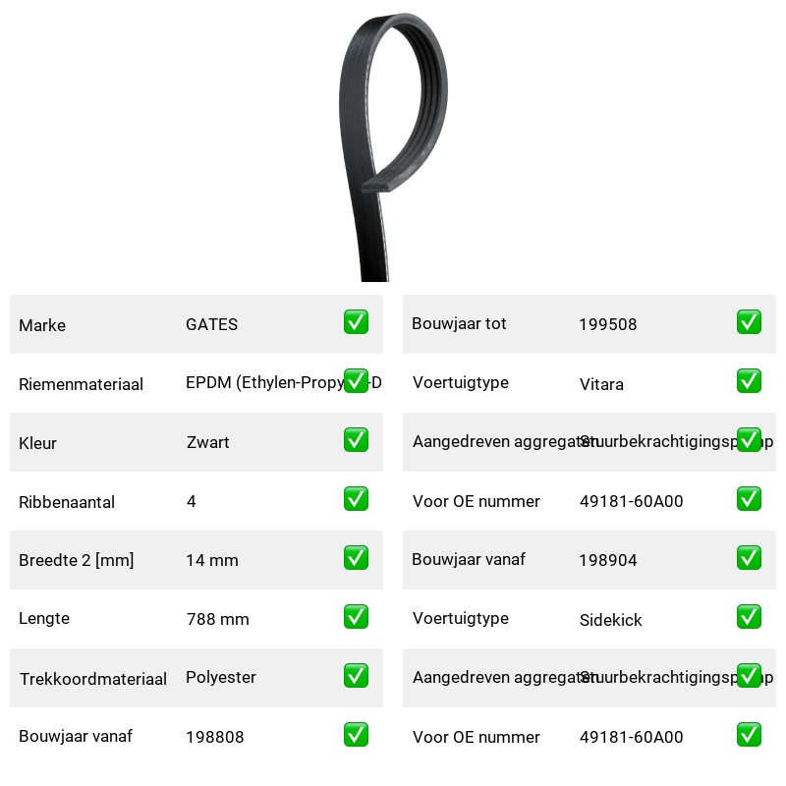
Task: Click the V-ribbed belt product image
Action: click(x=393, y=146)
